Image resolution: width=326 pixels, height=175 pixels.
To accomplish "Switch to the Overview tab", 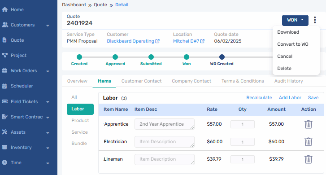I will [77, 81].
